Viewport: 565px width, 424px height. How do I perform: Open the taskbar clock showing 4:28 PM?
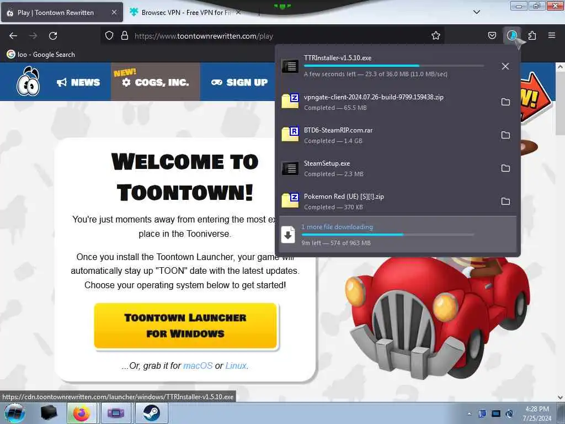point(537,414)
